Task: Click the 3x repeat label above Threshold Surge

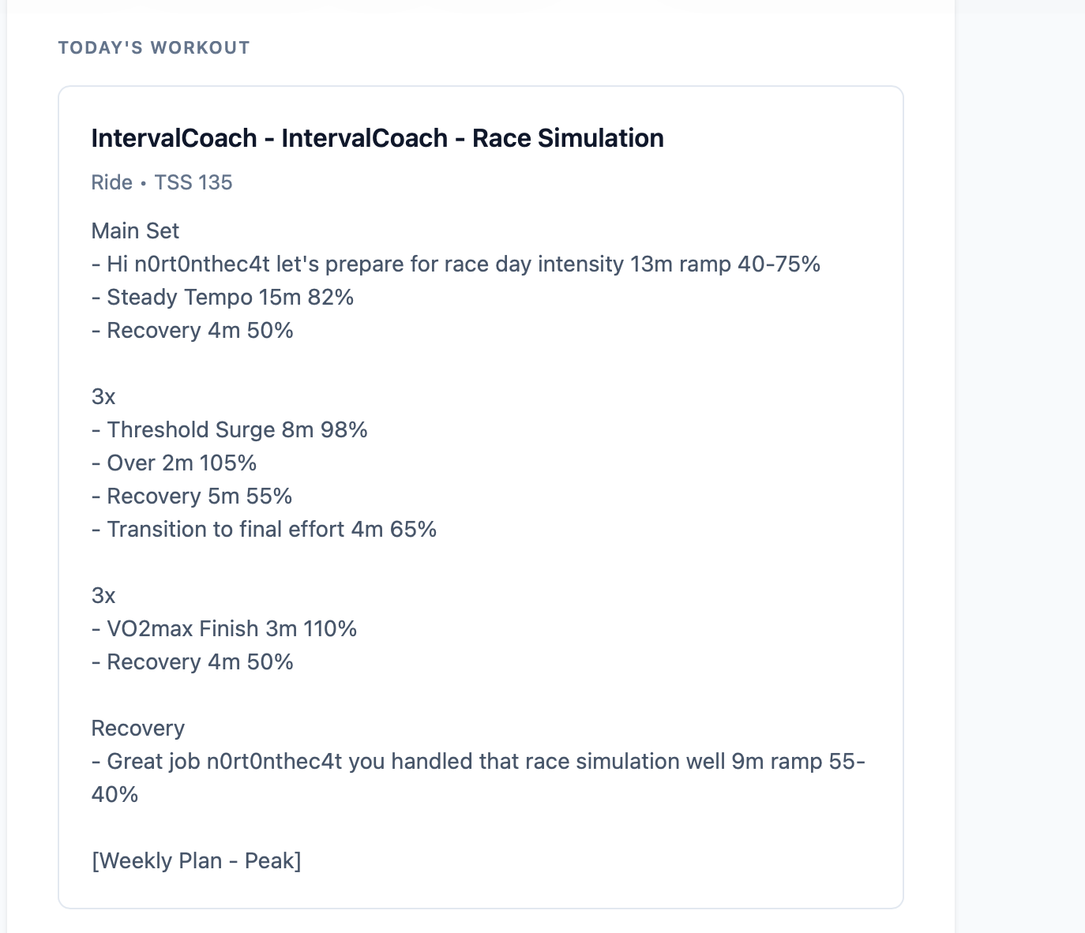Action: [103, 396]
